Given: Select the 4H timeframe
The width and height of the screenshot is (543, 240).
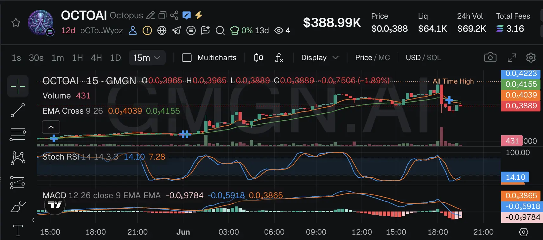Looking at the screenshot, I should (x=96, y=58).
